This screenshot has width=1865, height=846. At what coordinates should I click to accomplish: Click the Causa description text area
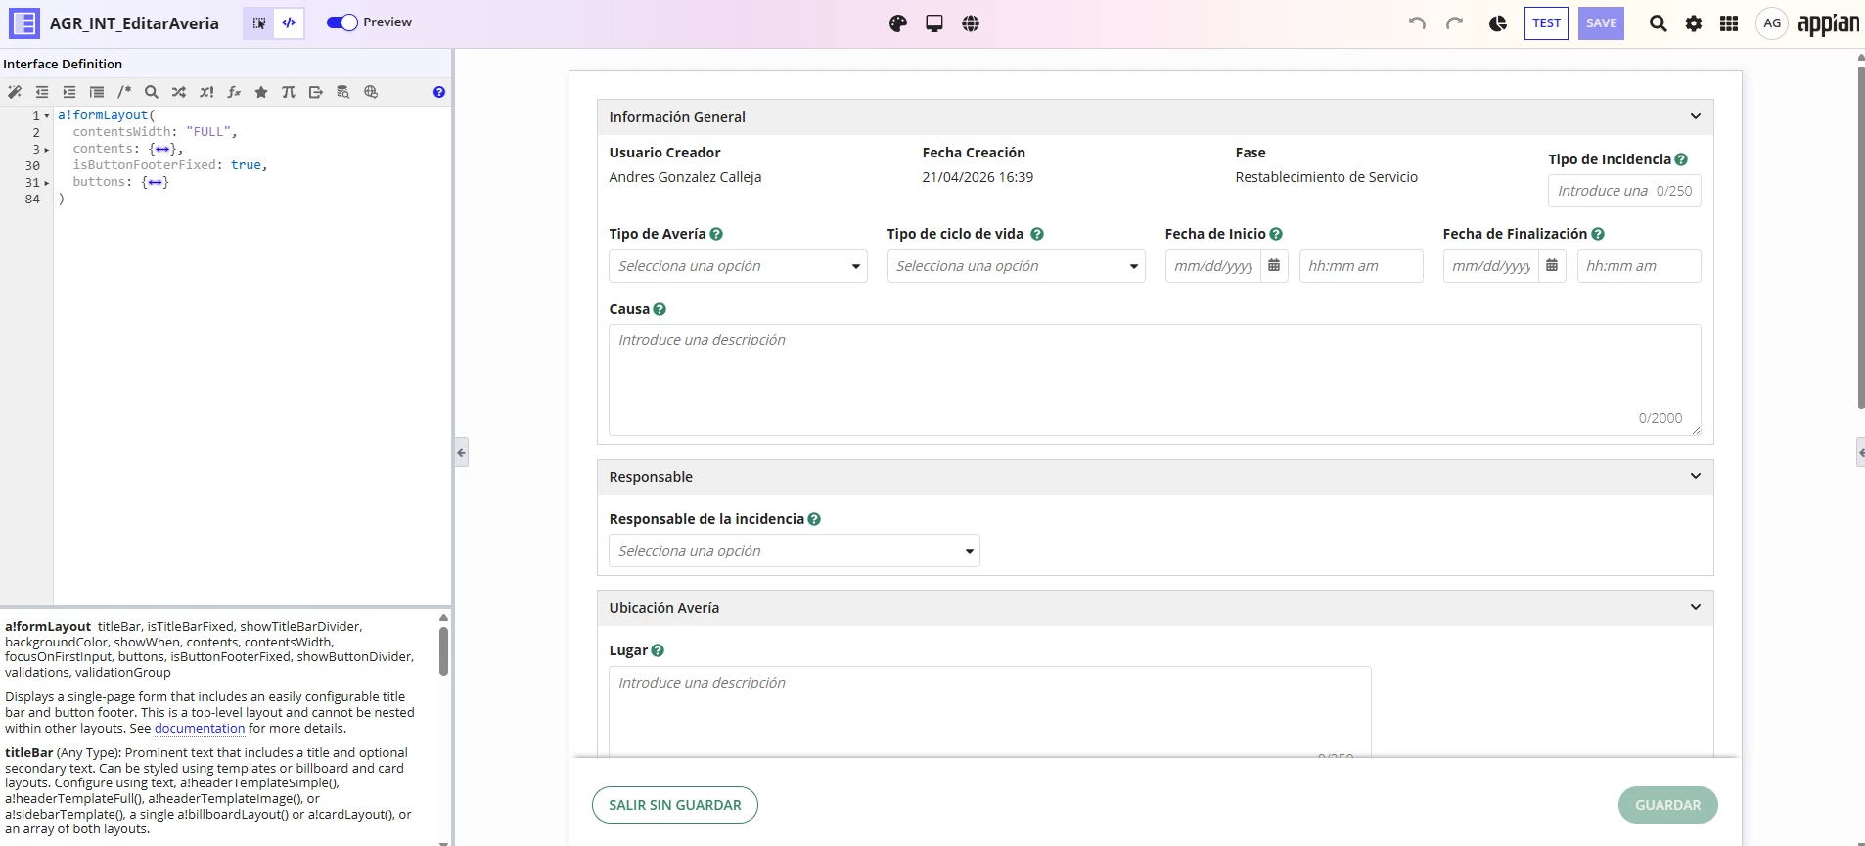tap(1155, 379)
